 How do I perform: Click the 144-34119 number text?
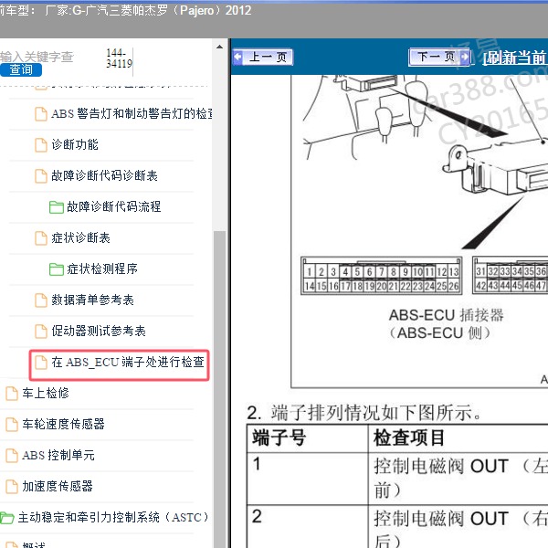[x=119, y=58]
